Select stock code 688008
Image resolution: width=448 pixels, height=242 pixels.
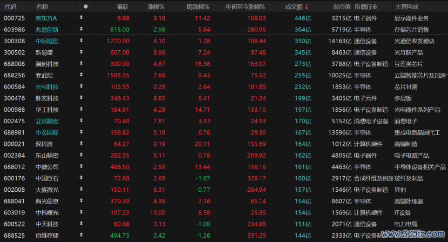tap(14, 64)
